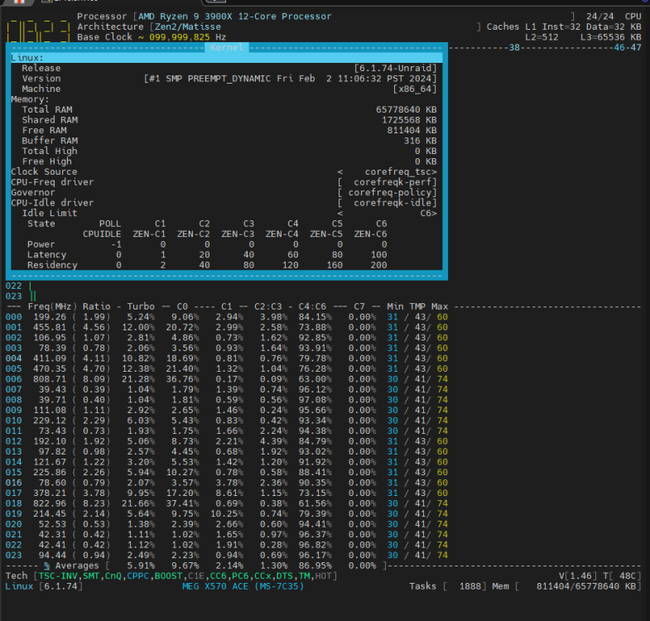Click the TSC-INV tech flag
Image resolution: width=650 pixels, height=621 pixels.
pos(58,575)
